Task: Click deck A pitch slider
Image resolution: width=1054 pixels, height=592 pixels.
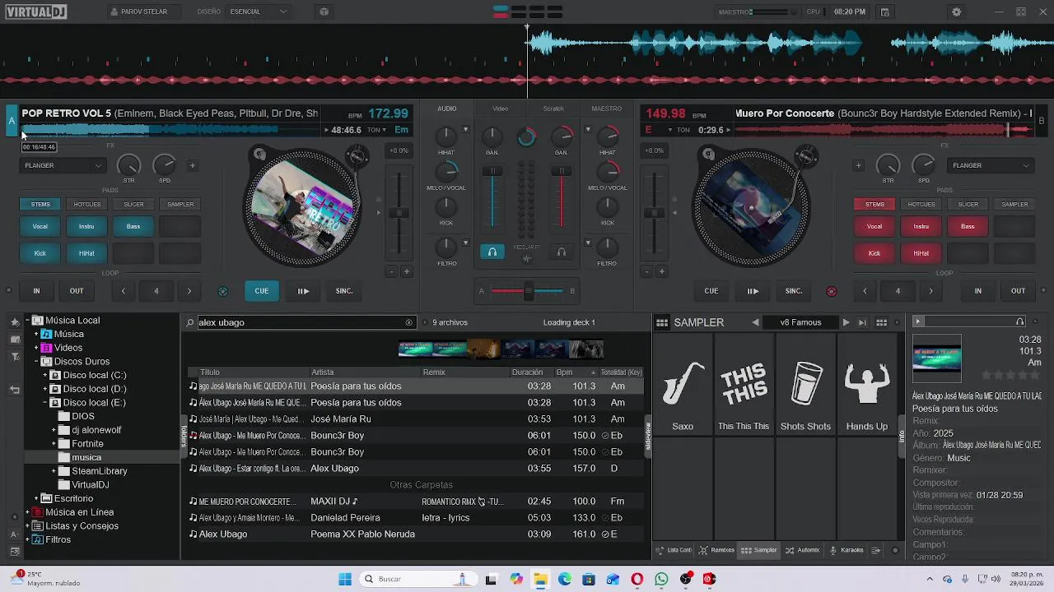Action: point(399,213)
